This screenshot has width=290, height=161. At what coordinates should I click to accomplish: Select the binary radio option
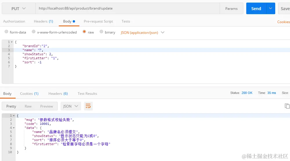[101, 32]
